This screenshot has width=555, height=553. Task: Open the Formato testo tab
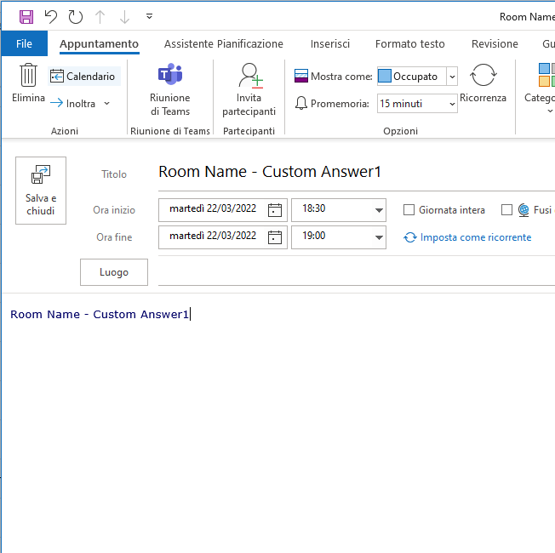click(410, 44)
